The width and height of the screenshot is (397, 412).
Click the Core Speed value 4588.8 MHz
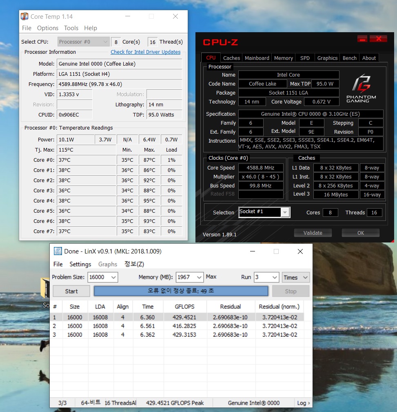pos(261,167)
